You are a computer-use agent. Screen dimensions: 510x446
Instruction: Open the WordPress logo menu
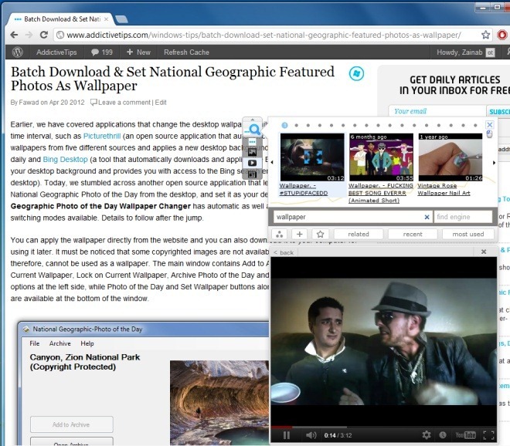(17, 52)
